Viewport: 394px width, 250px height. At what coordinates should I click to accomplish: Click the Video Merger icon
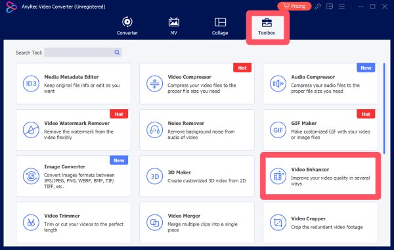(154, 222)
